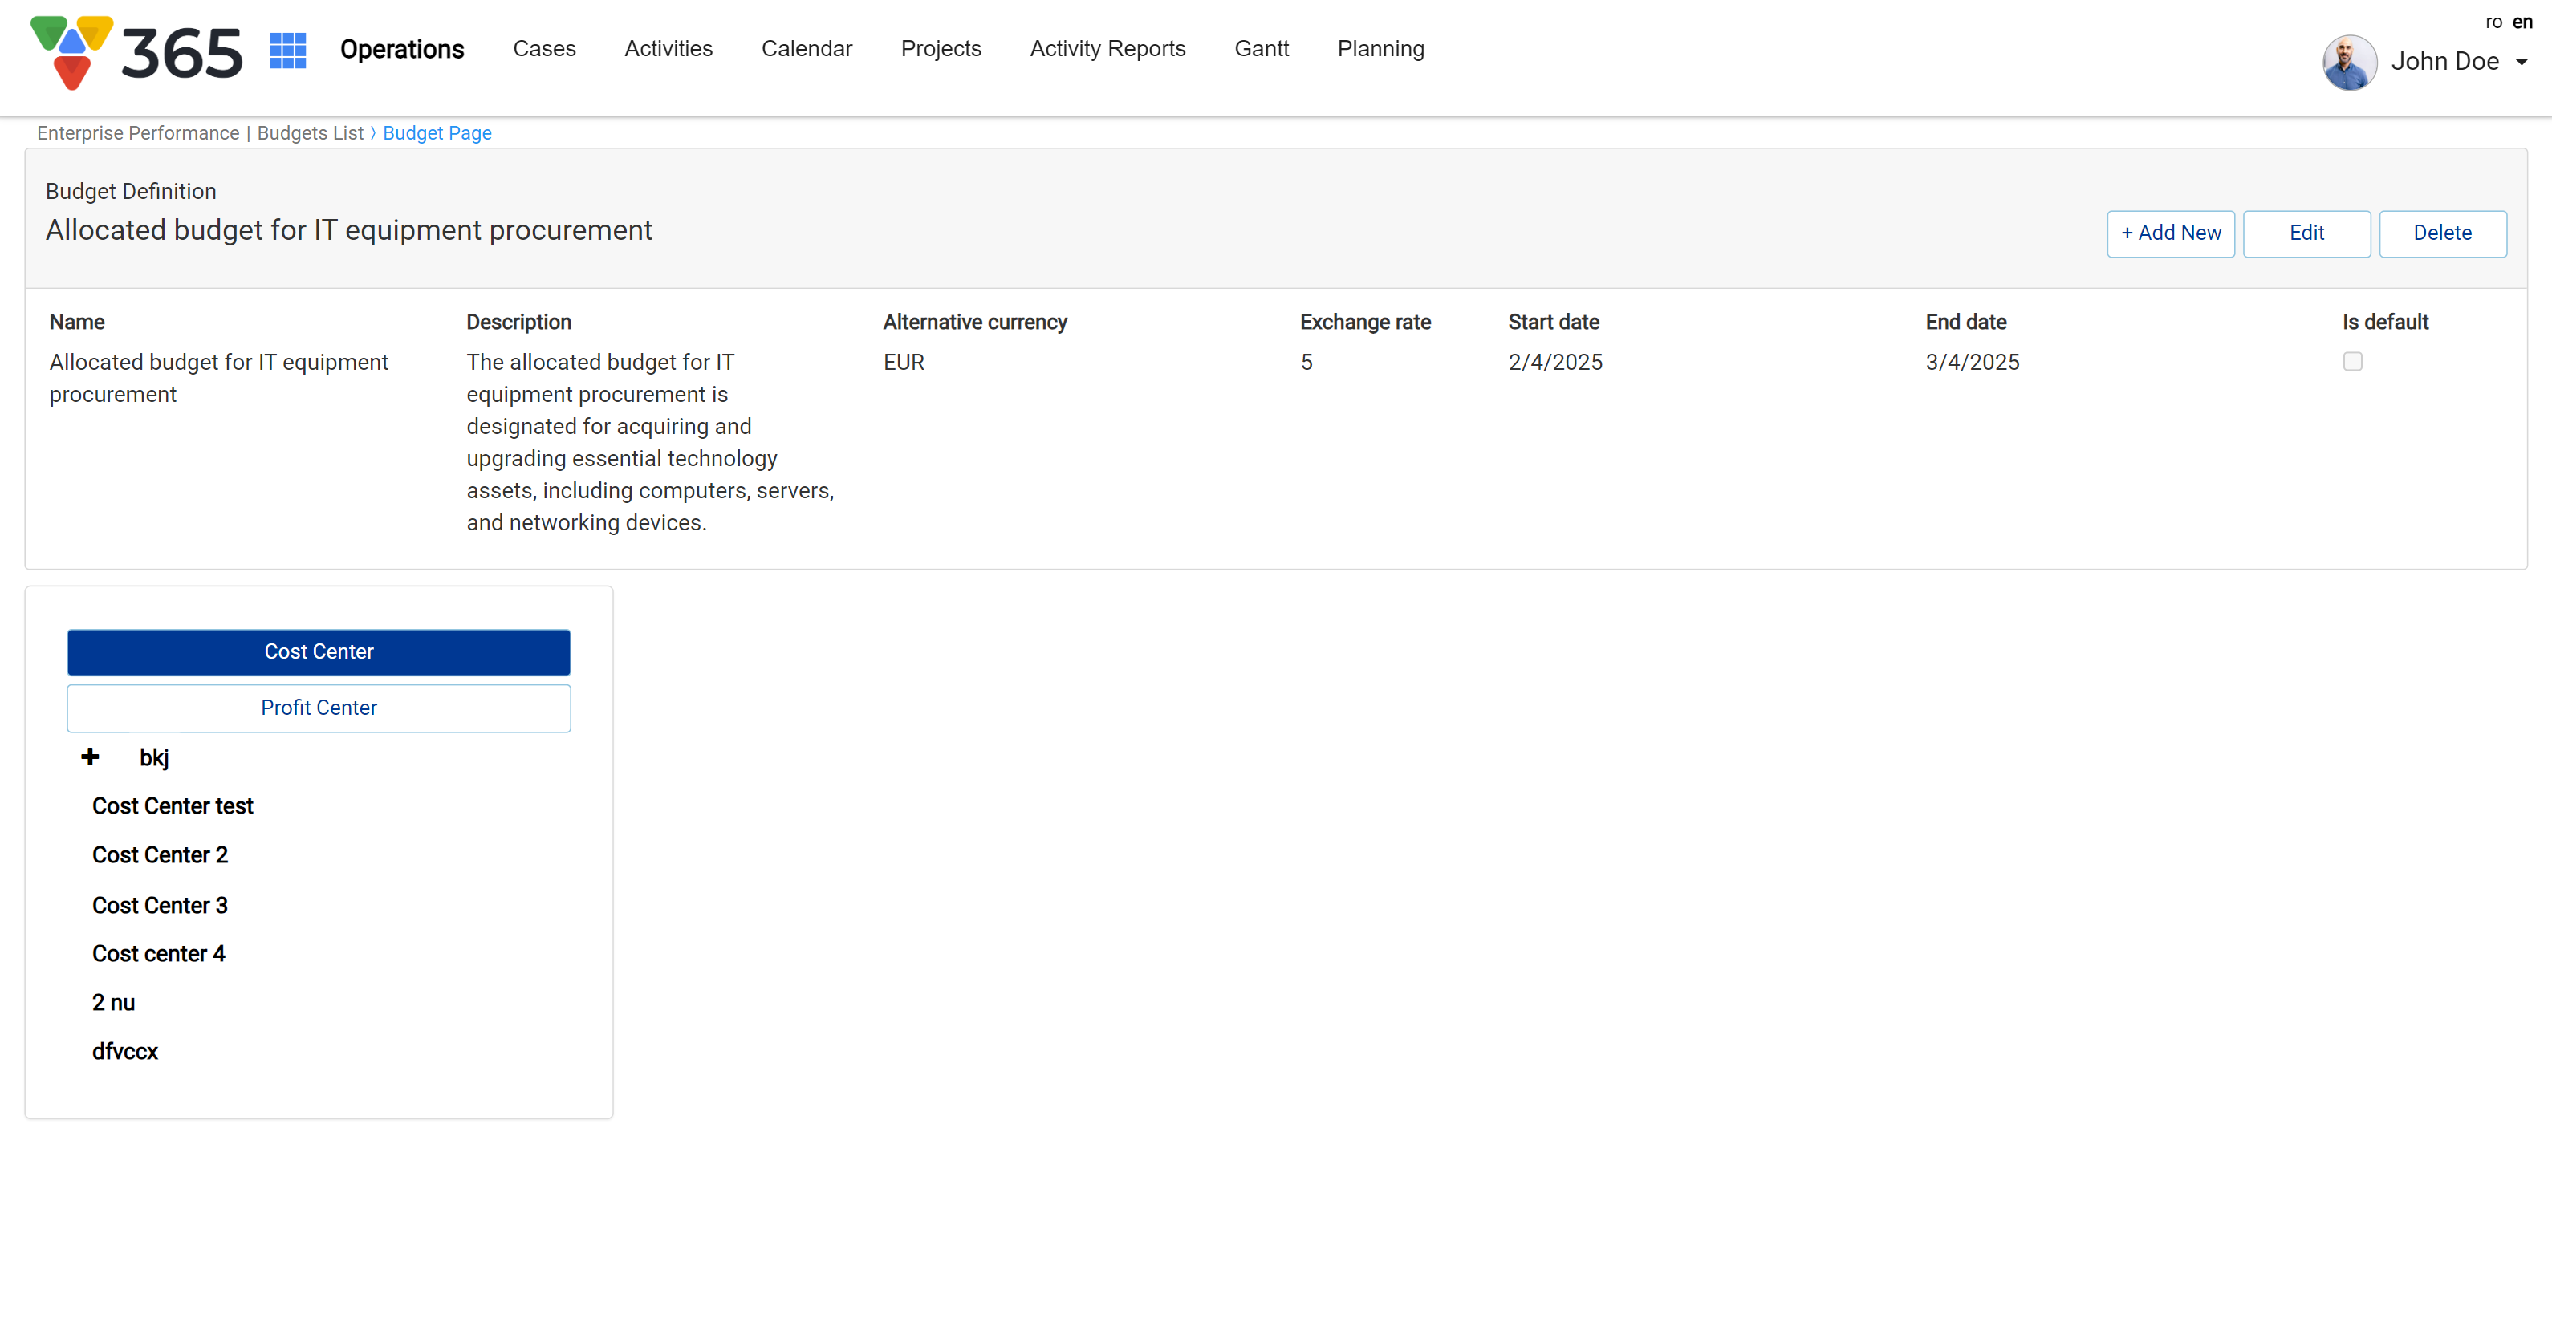Select Cost Center 3 in tree

160,905
